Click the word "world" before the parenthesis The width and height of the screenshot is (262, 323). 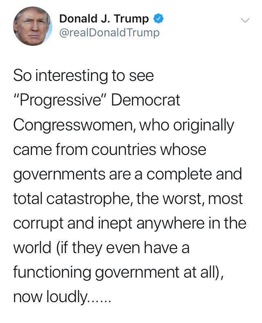tap(32, 248)
